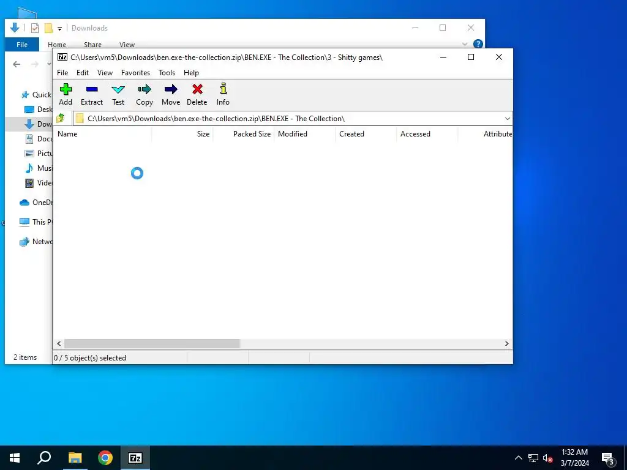This screenshot has width=627, height=470.
Task: Show hidden system tray icons
Action: pos(518,458)
